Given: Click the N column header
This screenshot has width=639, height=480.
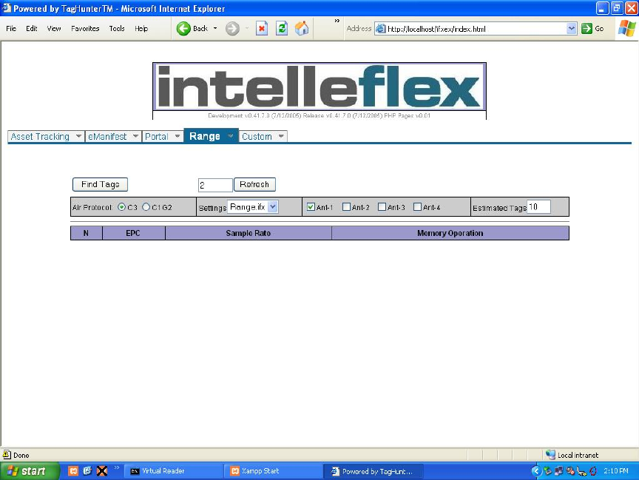Looking at the screenshot, I should point(86,233).
